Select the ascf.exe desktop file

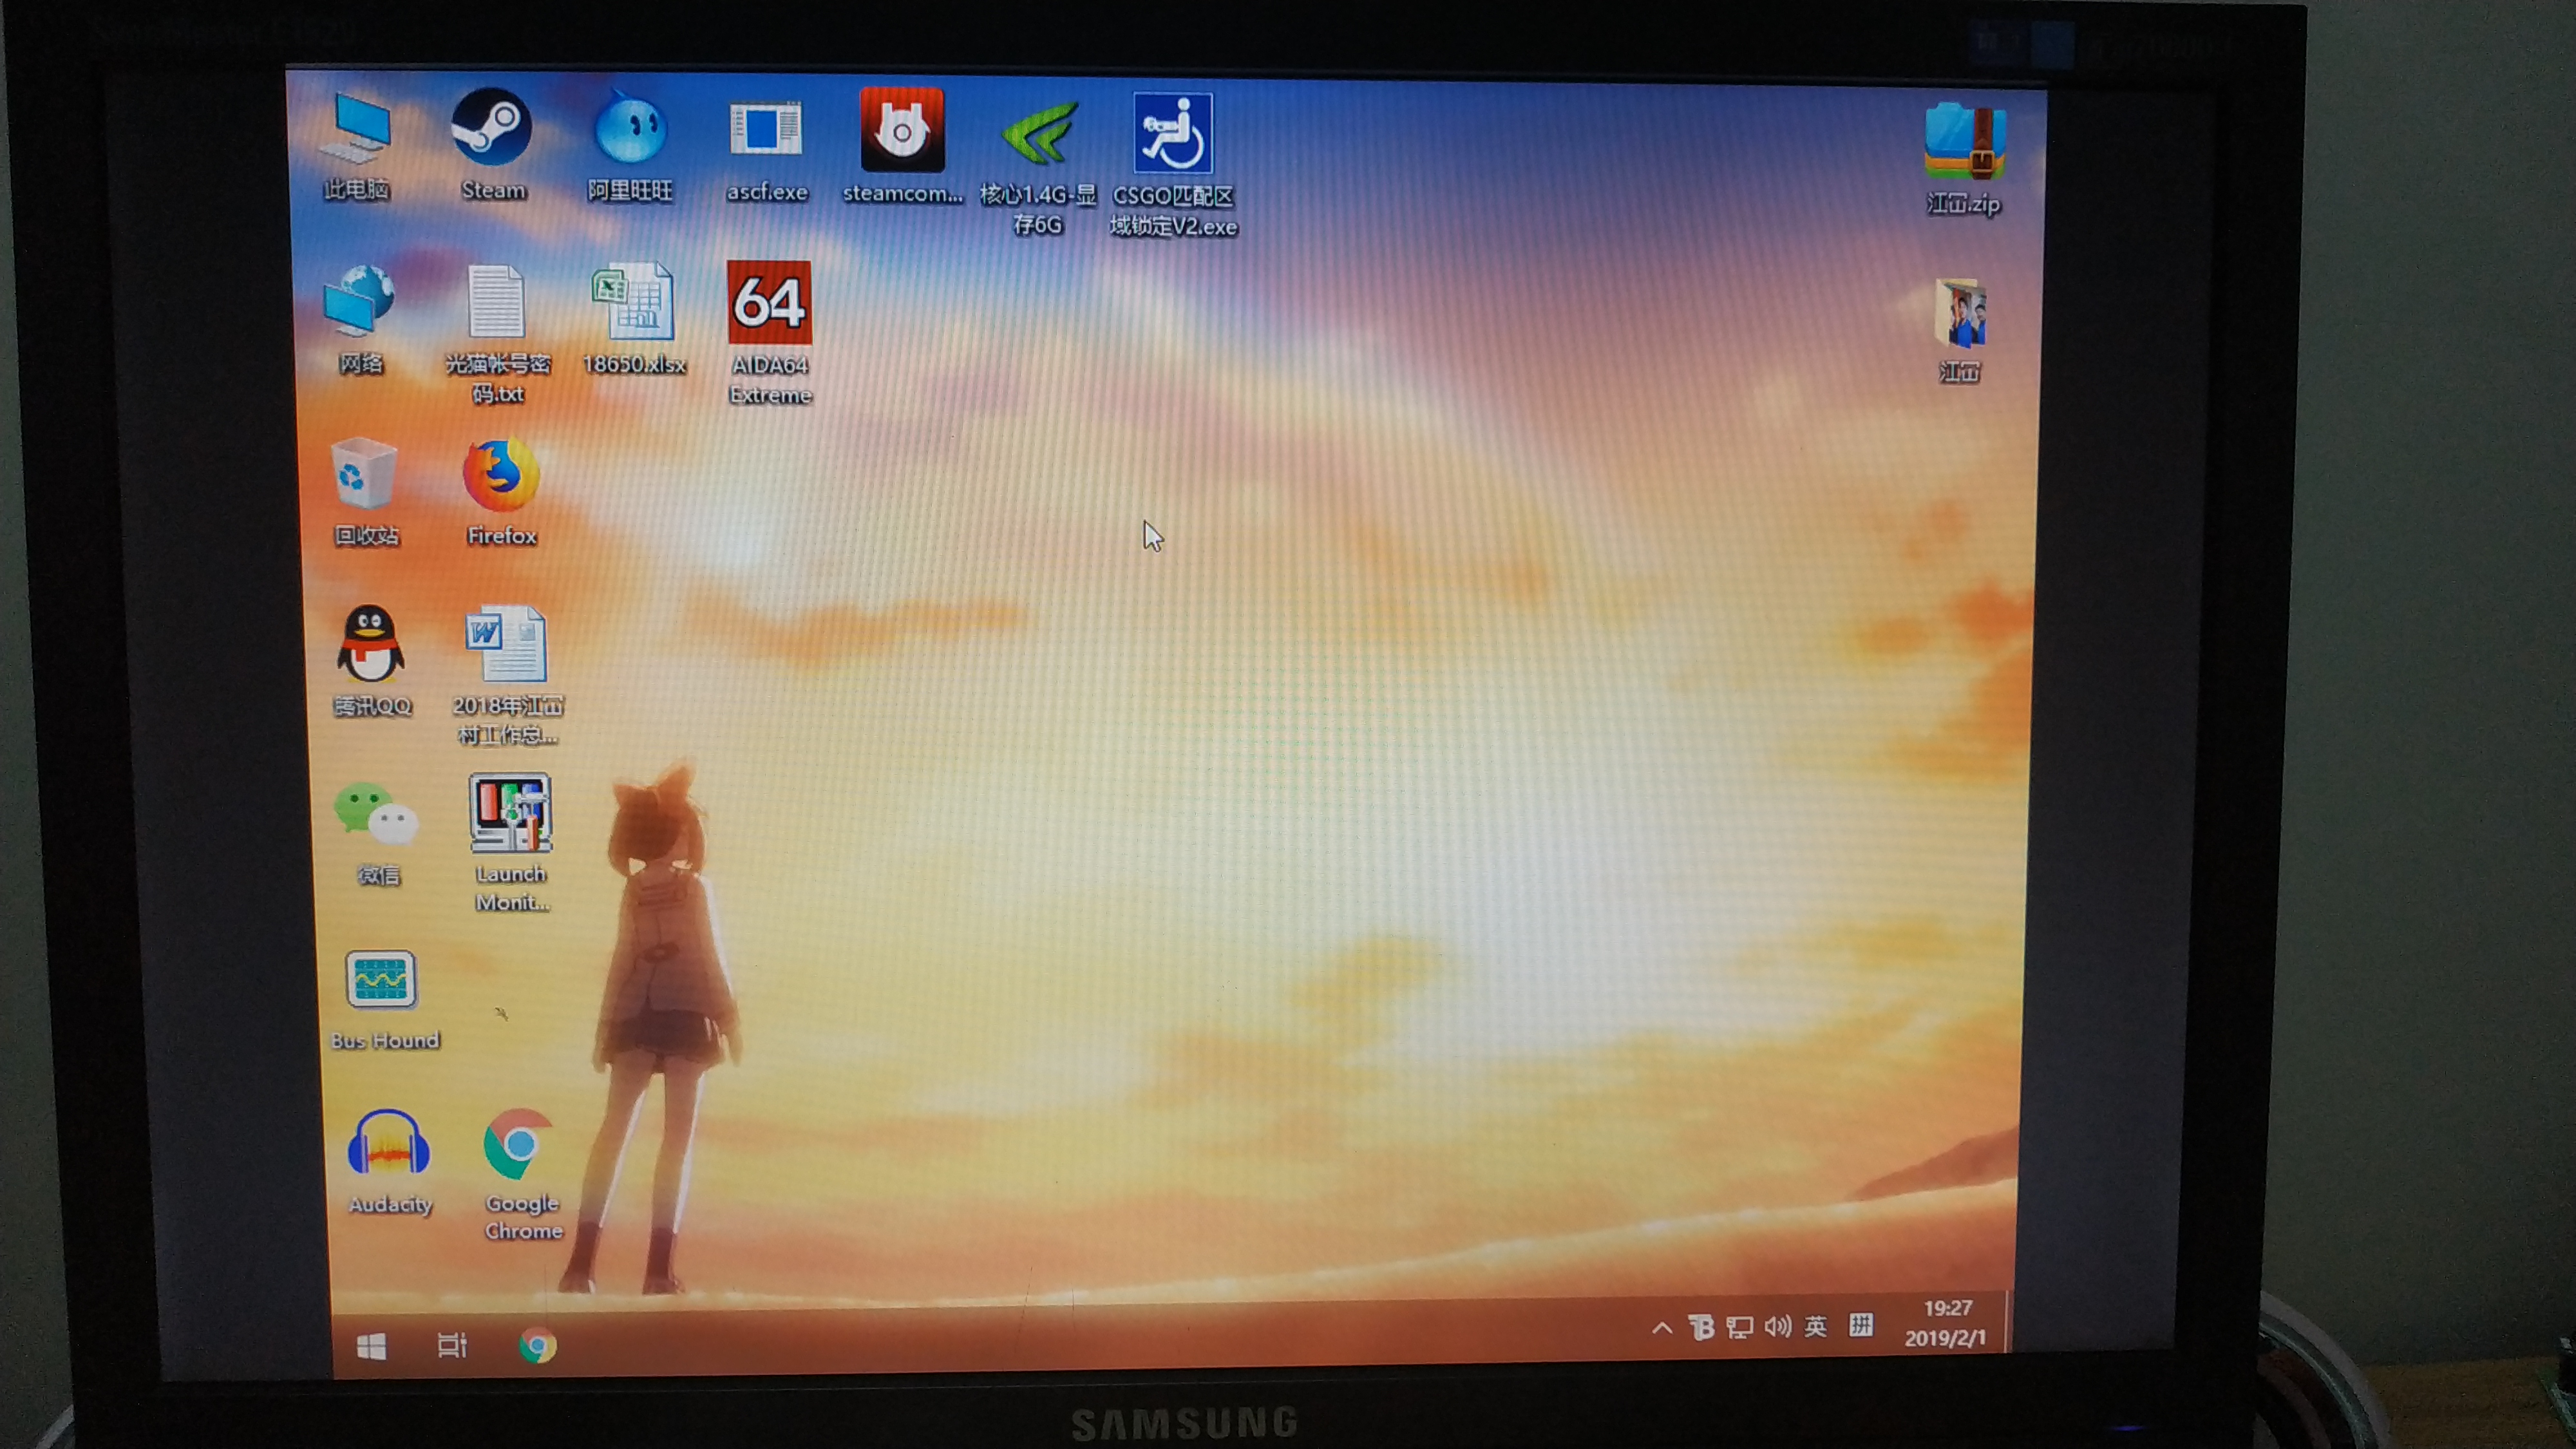tap(766, 149)
